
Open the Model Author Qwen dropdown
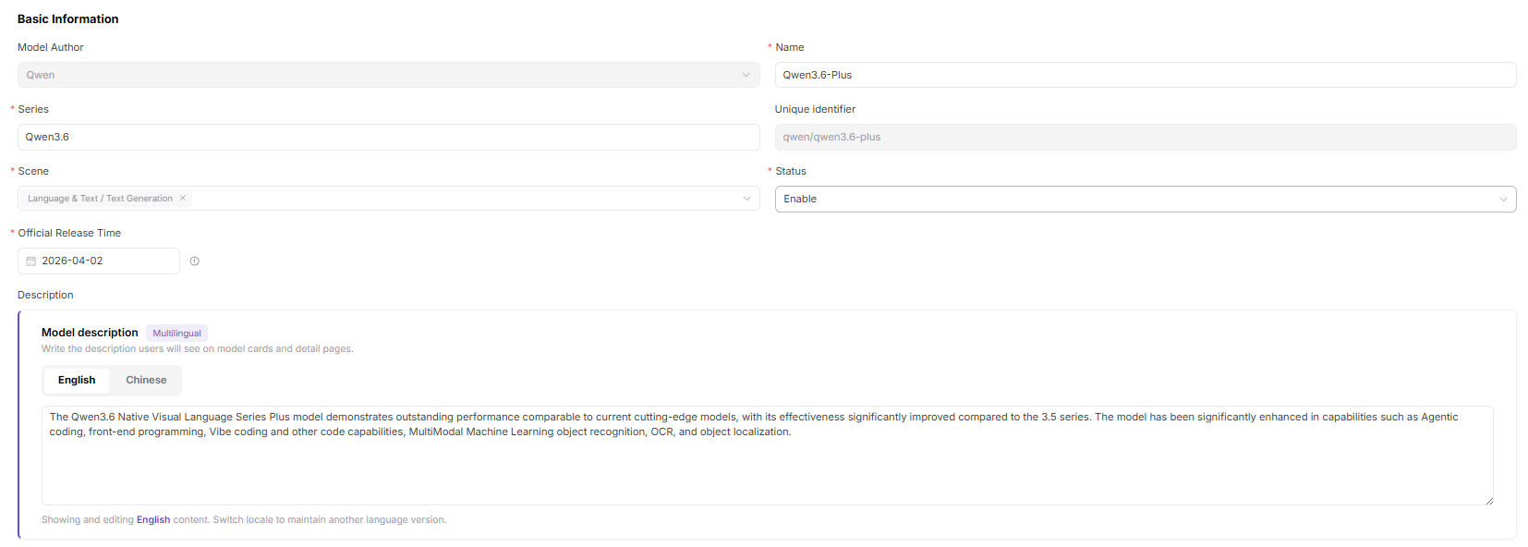(388, 75)
